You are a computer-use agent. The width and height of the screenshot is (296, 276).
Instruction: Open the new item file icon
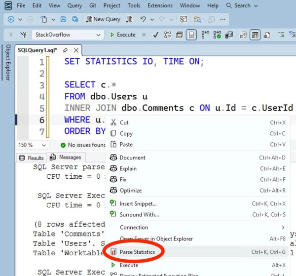44,19
